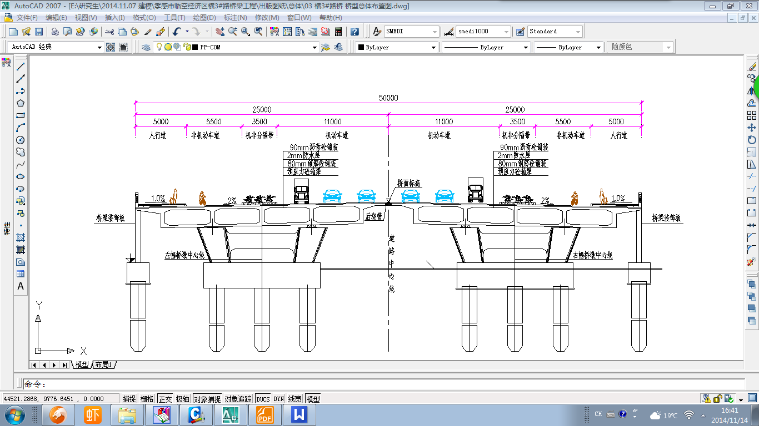Expand the PP-COM layer dropdown
This screenshot has height=426, width=759.
pyautogui.click(x=314, y=48)
